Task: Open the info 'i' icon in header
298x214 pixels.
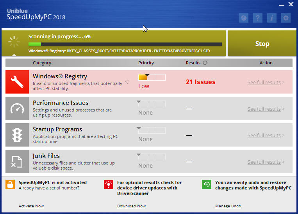Action: coord(272,18)
